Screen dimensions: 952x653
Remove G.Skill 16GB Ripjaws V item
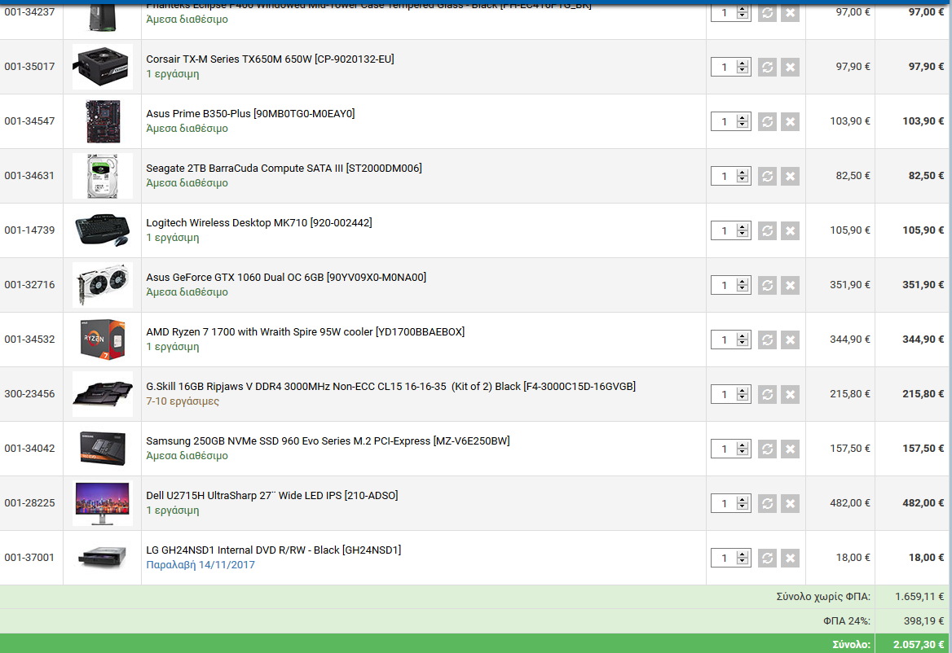[x=790, y=394]
